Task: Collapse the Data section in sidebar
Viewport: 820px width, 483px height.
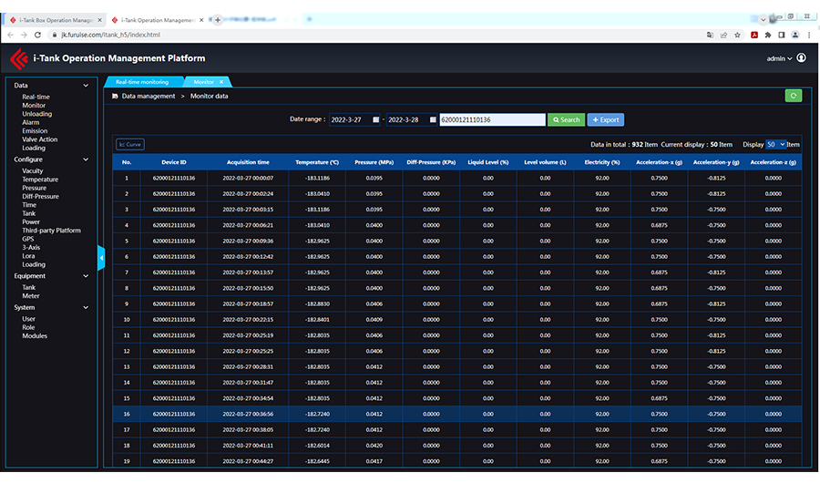Action: pyautogui.click(x=86, y=86)
